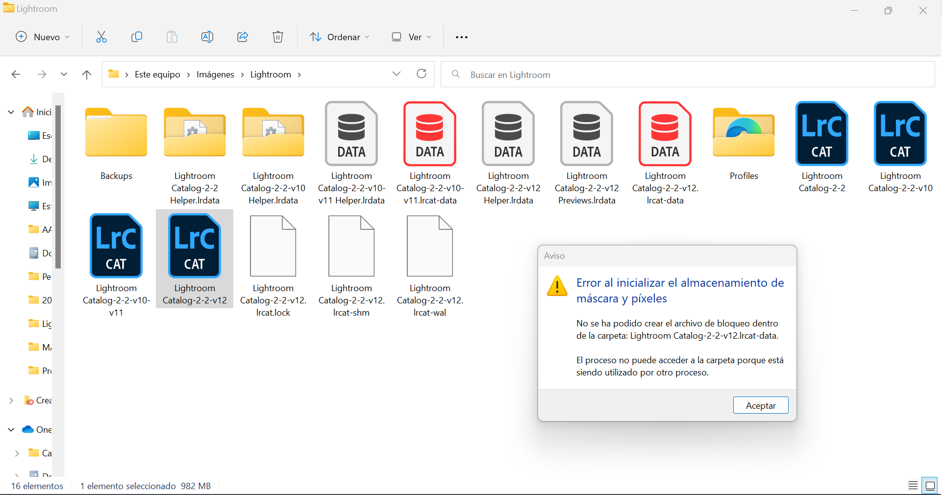Open the 20 folder in the sidebar

[x=40, y=300]
